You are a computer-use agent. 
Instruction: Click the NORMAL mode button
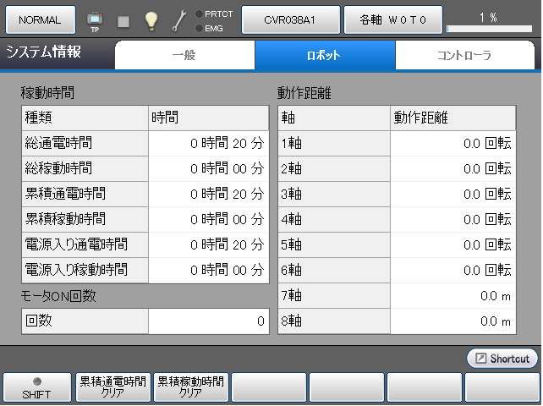coord(40,19)
